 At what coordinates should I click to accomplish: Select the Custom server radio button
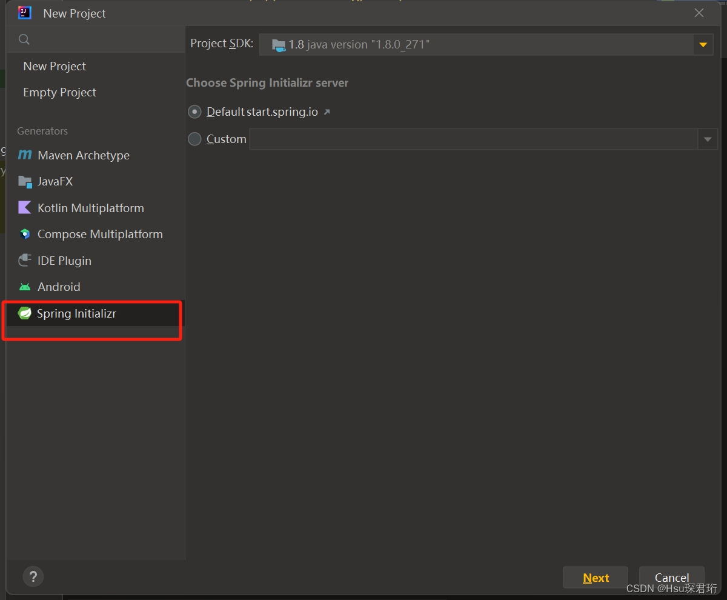tap(194, 139)
